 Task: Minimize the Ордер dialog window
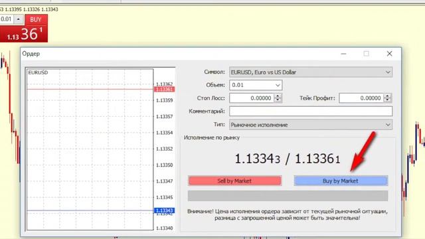click(x=343, y=54)
